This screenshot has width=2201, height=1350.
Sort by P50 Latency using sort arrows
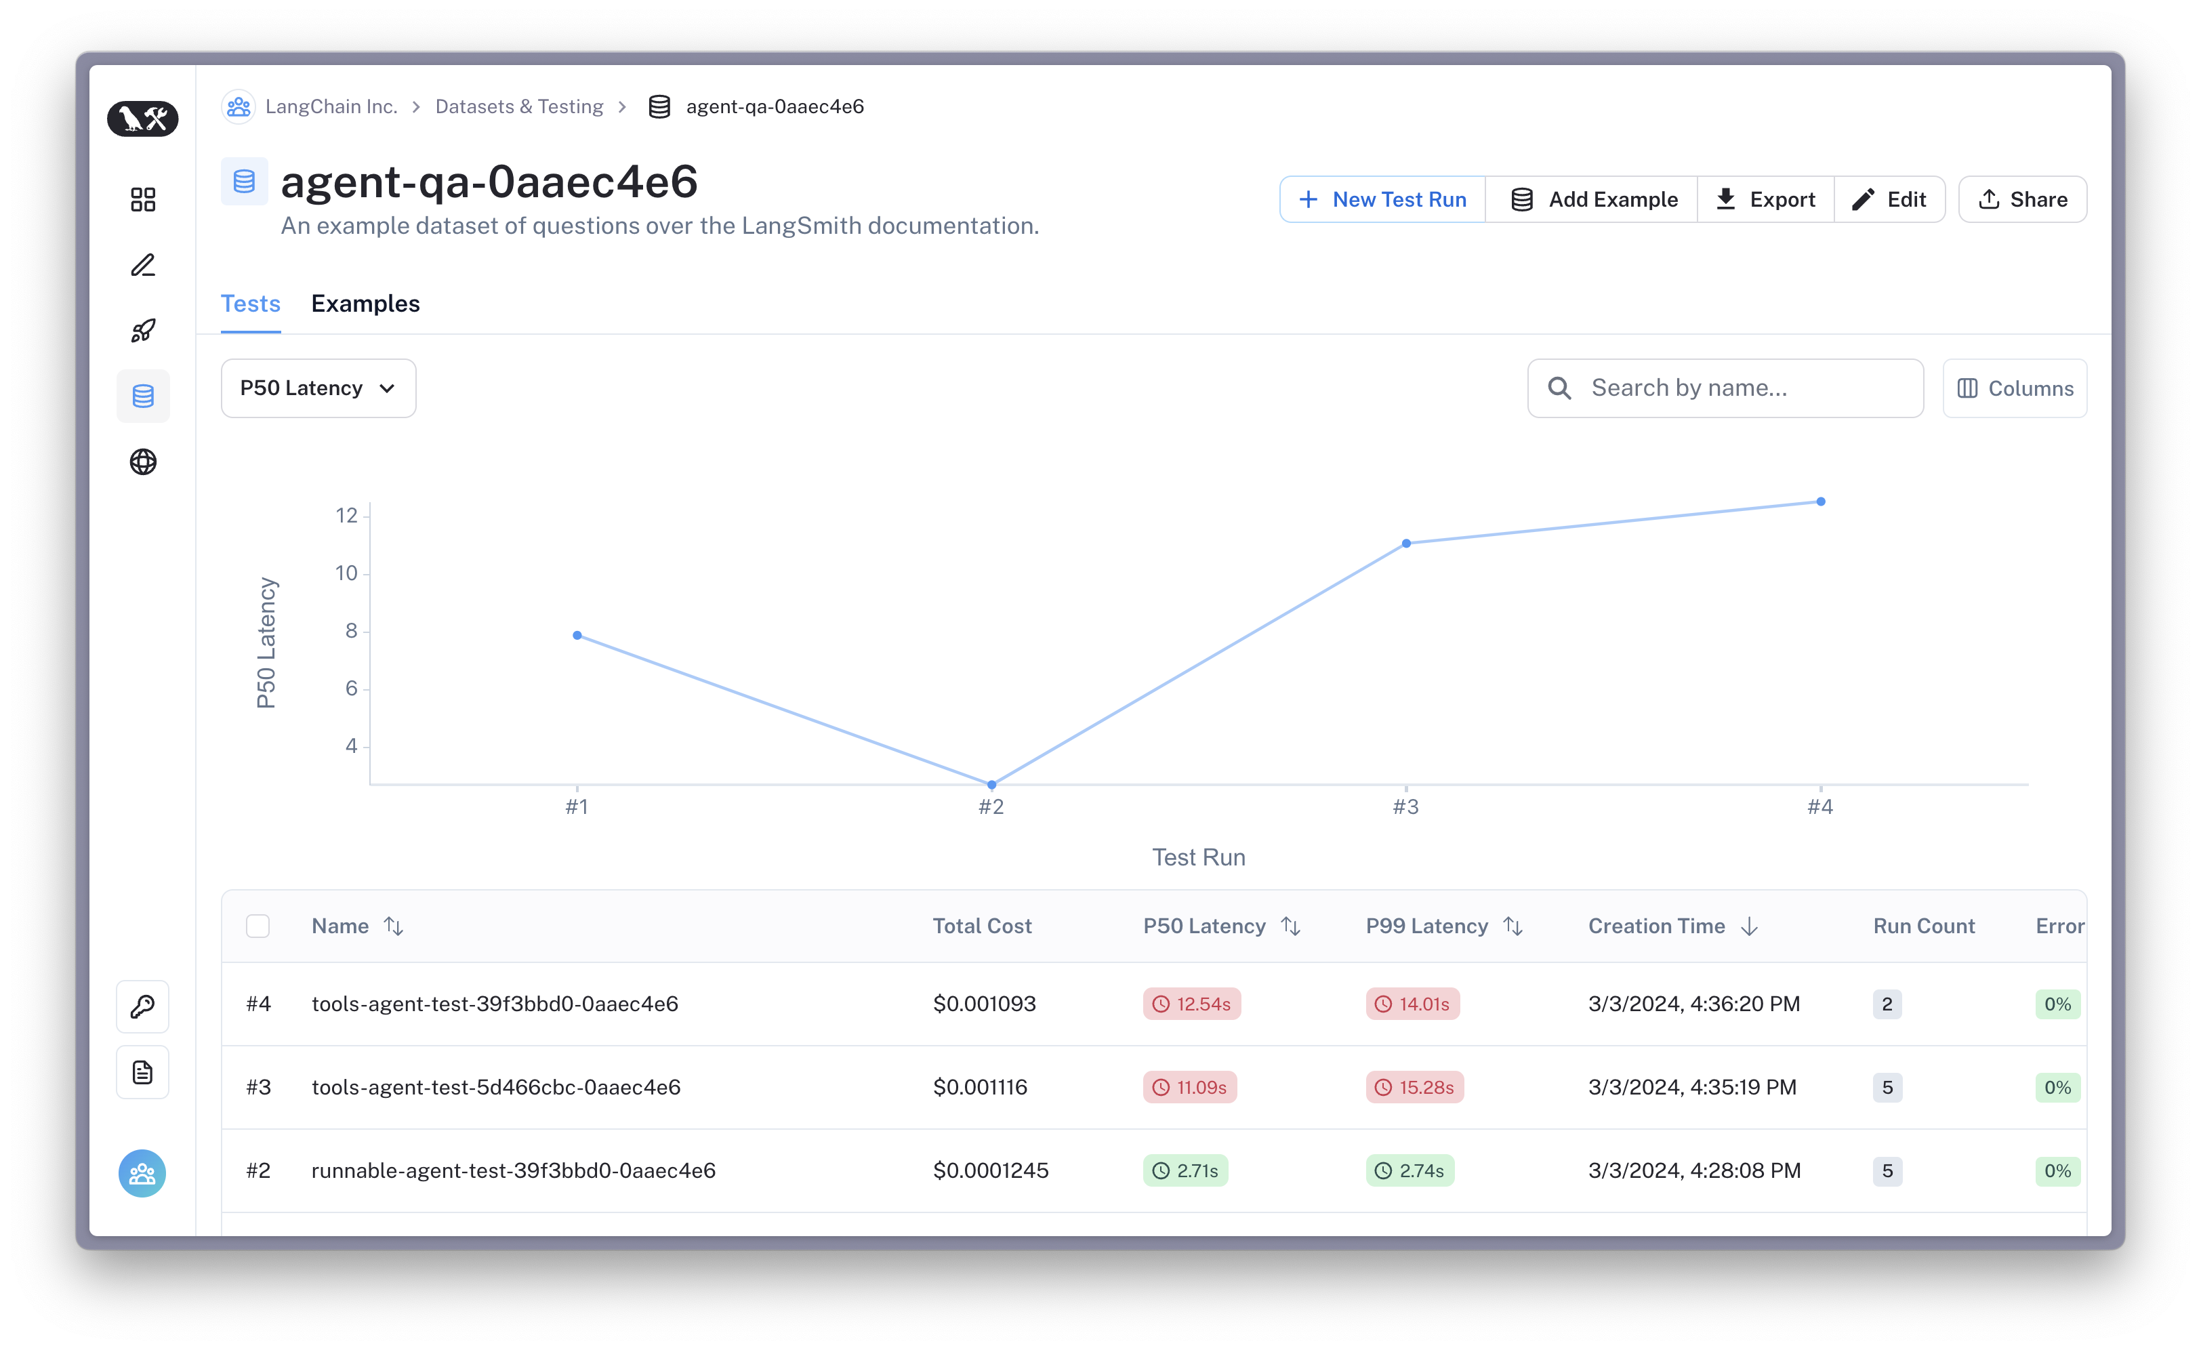[x=1291, y=926]
